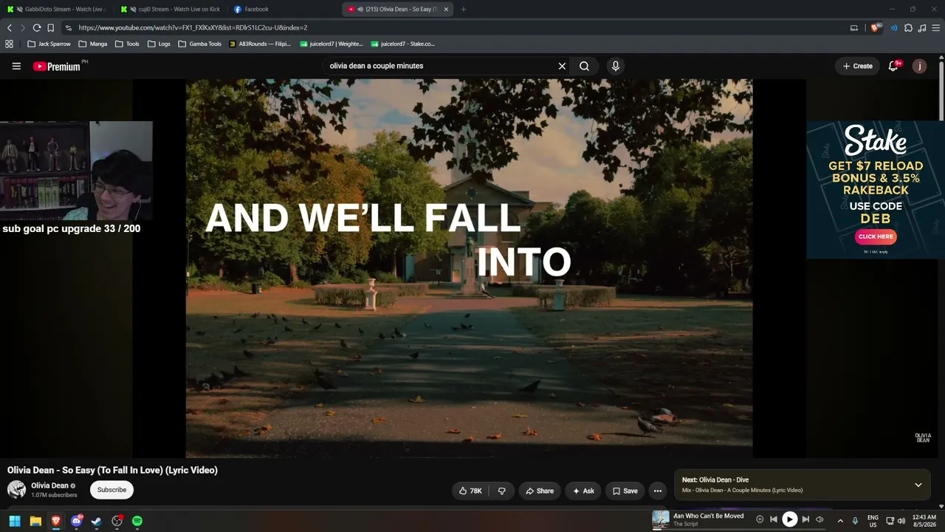The height and width of the screenshot is (532, 945).
Task: Toggle taskbar media player volume
Action: [x=819, y=519]
